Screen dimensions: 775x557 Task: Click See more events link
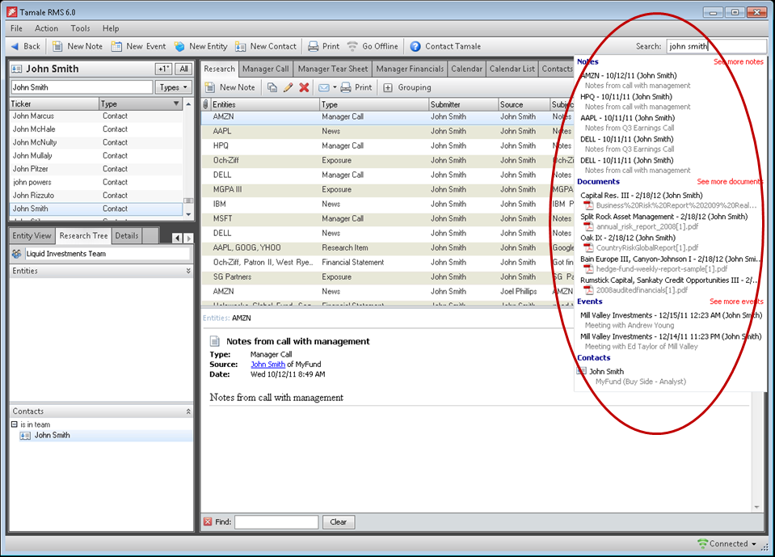coord(736,302)
